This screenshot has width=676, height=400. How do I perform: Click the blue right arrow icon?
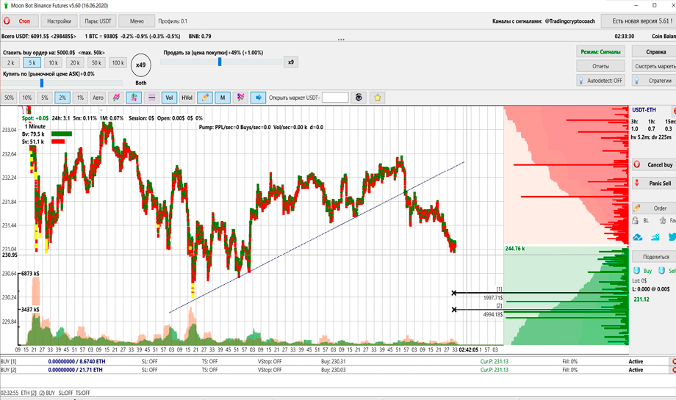258,97
